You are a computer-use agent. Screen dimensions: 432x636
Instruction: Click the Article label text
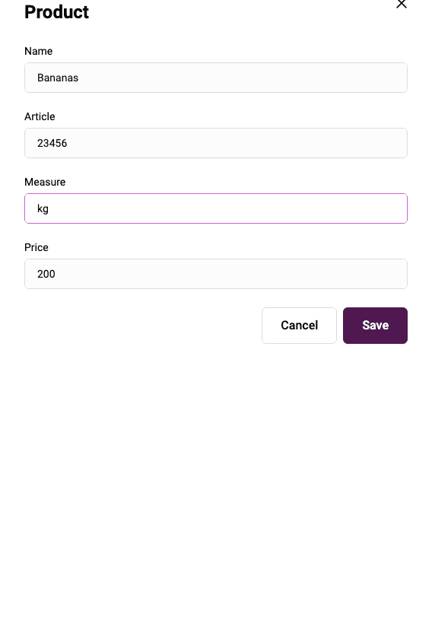pyautogui.click(x=40, y=116)
